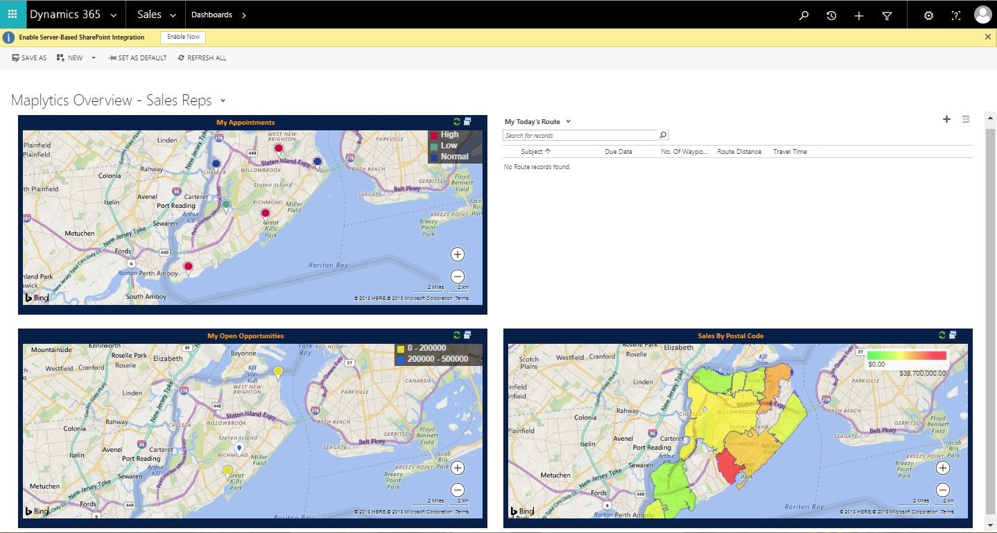This screenshot has width=997, height=533.
Task: Click REFRESH ALL command
Action: point(202,58)
